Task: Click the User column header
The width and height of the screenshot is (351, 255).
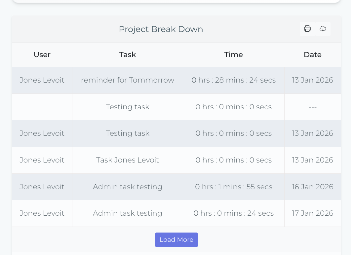Action: point(42,55)
